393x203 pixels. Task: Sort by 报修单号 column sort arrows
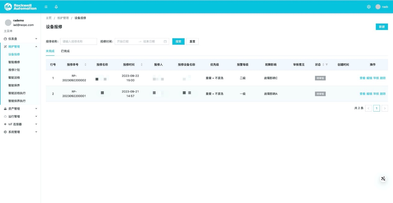pos(86,65)
